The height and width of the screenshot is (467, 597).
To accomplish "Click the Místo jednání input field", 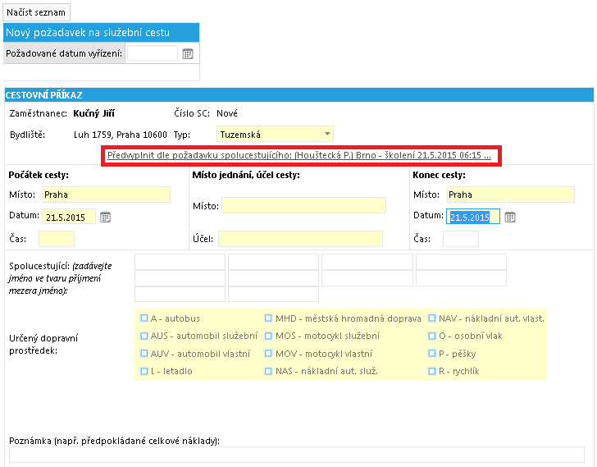I will click(303, 205).
